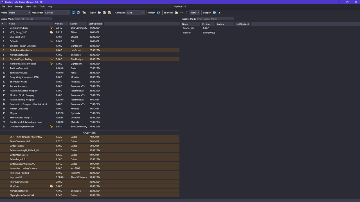Click the grey bird-shaped shortcut icon
Screen dimensions: 360x202
[181, 13]
